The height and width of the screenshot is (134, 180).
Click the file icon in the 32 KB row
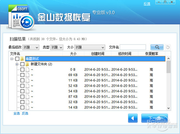coord(27,102)
